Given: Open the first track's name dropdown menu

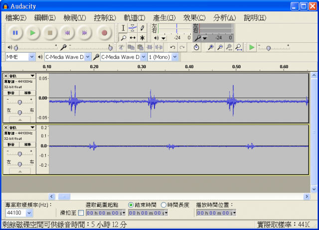Looking at the screenshot, I should pos(22,76).
